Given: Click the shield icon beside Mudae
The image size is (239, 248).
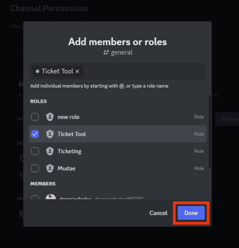Looking at the screenshot, I should [x=50, y=168].
